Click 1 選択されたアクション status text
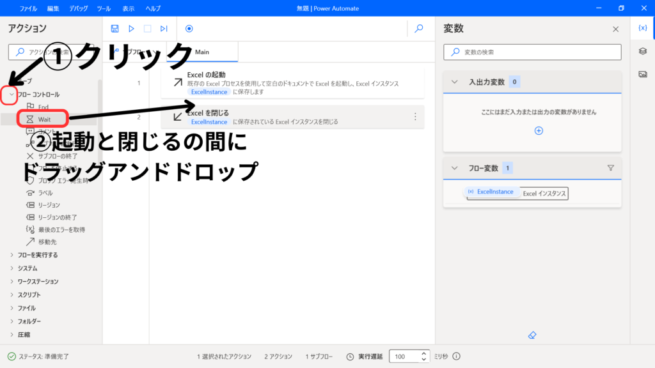Viewport: 655px width, 368px height. pos(225,356)
